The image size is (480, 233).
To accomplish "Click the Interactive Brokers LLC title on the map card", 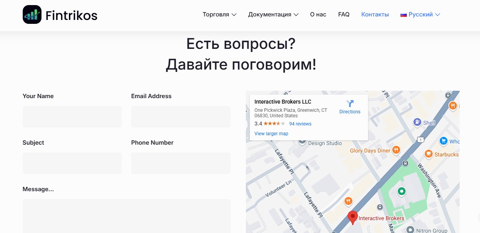I will [283, 102].
